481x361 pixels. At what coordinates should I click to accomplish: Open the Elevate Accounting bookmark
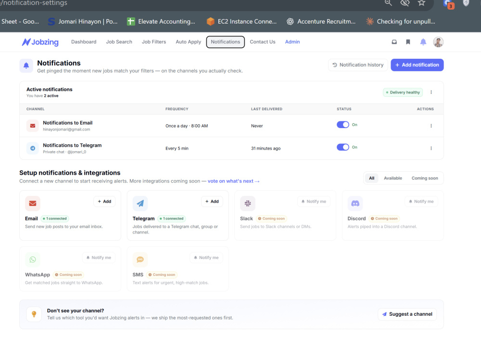coord(161,22)
